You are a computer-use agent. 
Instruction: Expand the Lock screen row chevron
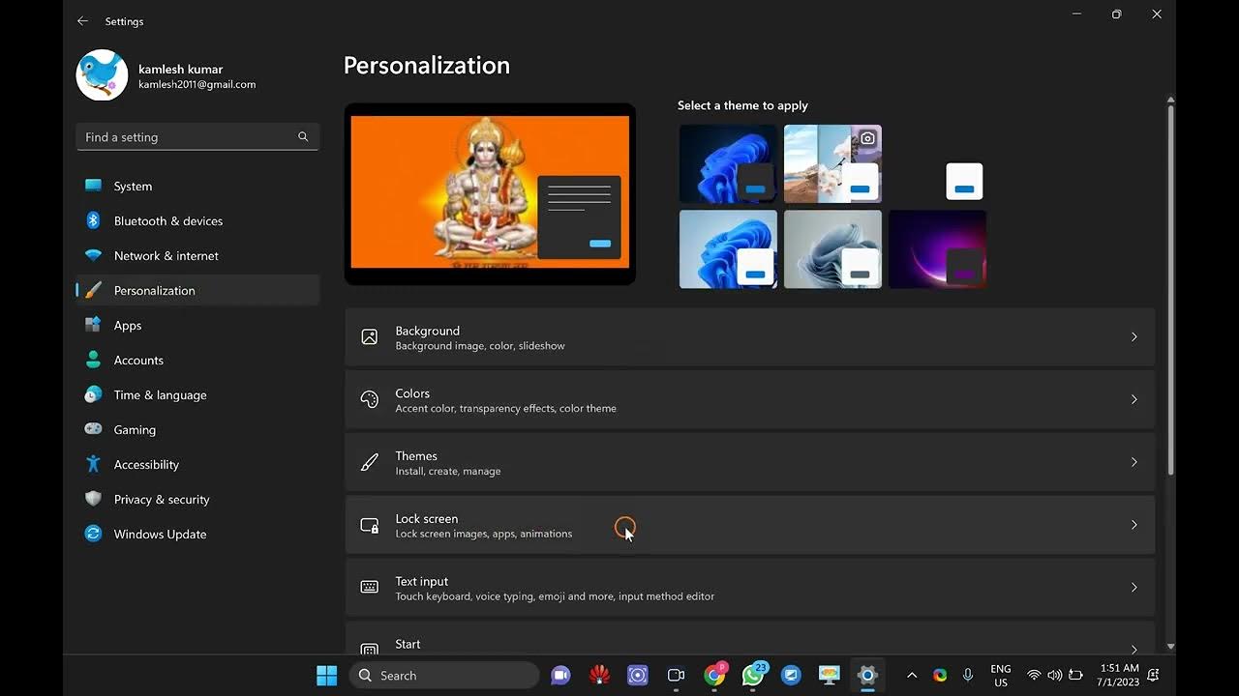coord(1133,525)
